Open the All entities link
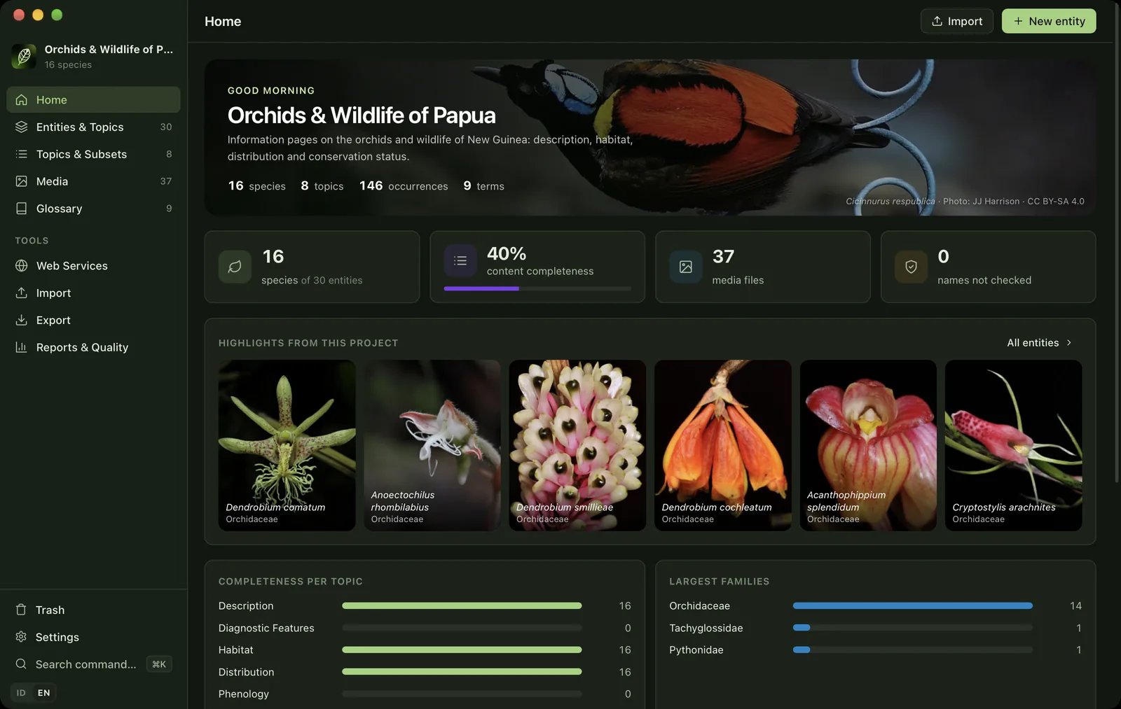 [x=1040, y=343]
